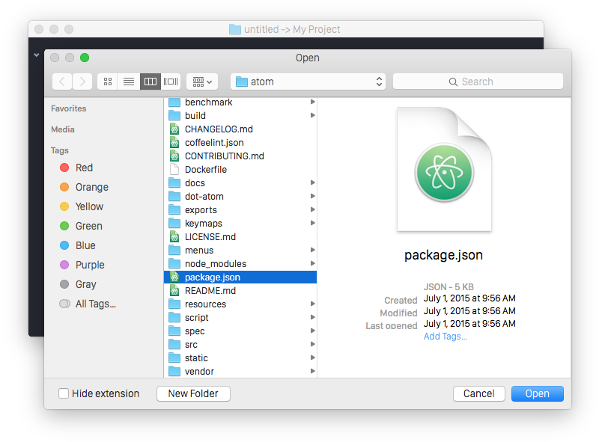Switch to icon view
This screenshot has width=599, height=442.
(107, 82)
